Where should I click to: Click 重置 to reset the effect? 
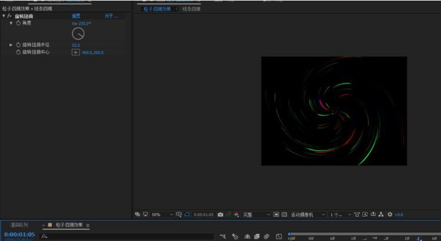pyautogui.click(x=76, y=16)
